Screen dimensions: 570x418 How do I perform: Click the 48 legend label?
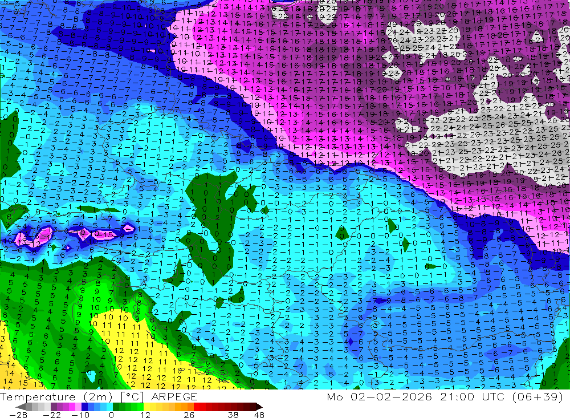259,415
